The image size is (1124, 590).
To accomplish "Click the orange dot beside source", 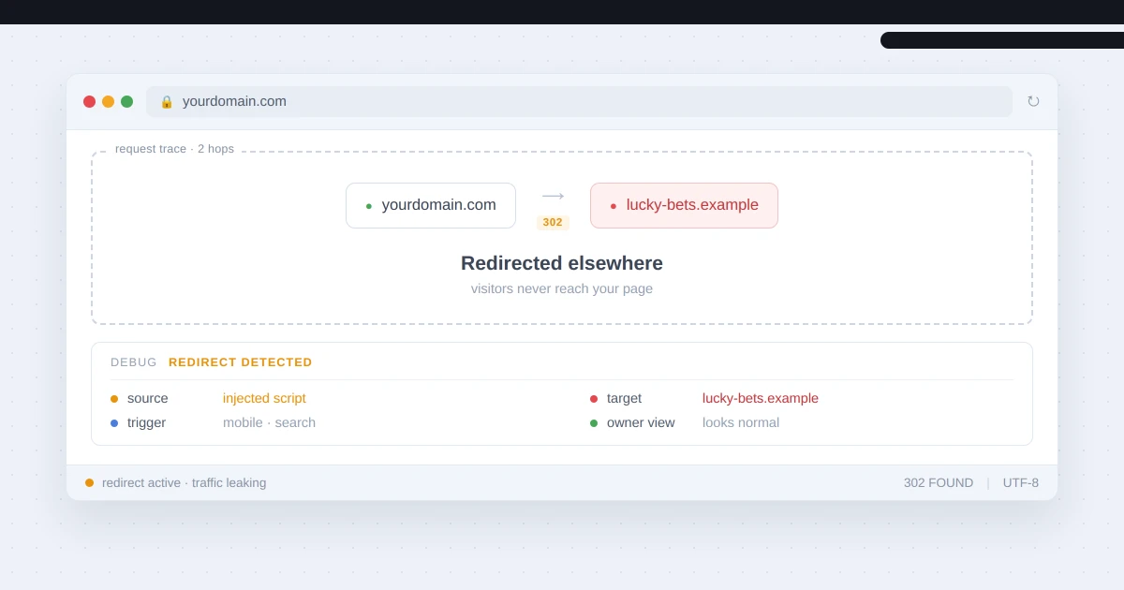I will (x=114, y=399).
